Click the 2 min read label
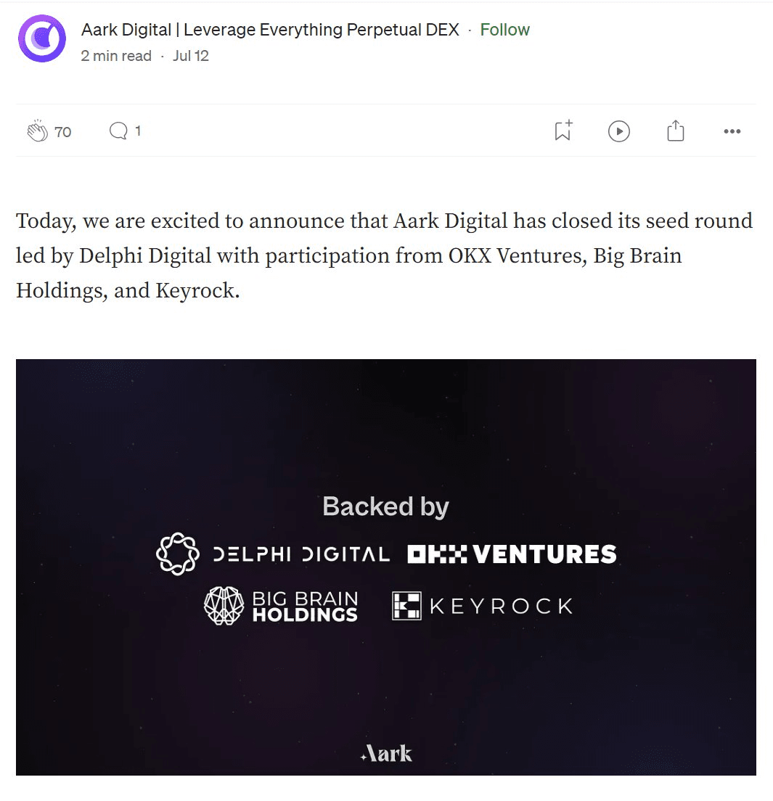Image resolution: width=773 pixels, height=801 pixels. (116, 56)
